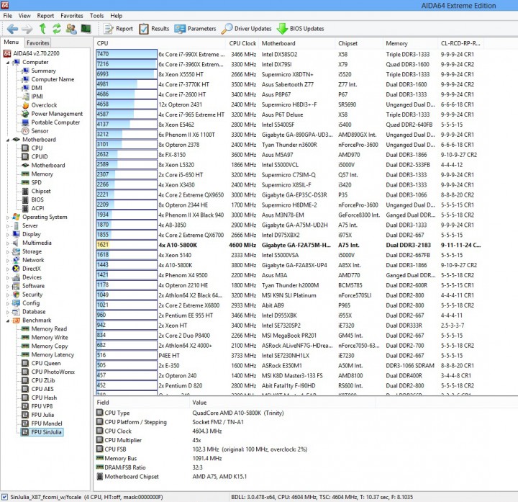Select the Memory Read benchmark icon
This screenshot has width=518, height=502.
(x=25, y=329)
